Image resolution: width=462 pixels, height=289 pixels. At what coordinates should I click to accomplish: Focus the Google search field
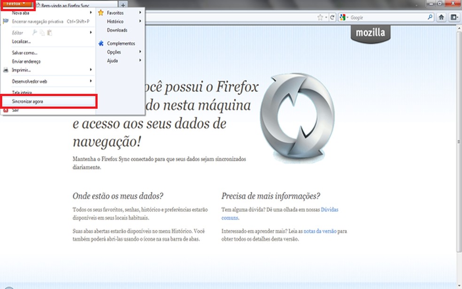pos(387,18)
